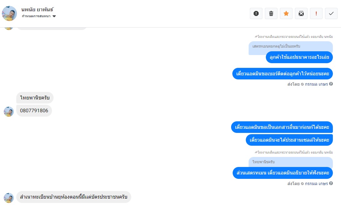Screen dimensions: 341x207
Task: Toggle the red exclamation priority icon
Action: point(316,13)
